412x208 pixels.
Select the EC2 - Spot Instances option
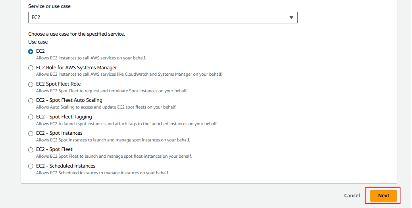[x=31, y=134]
